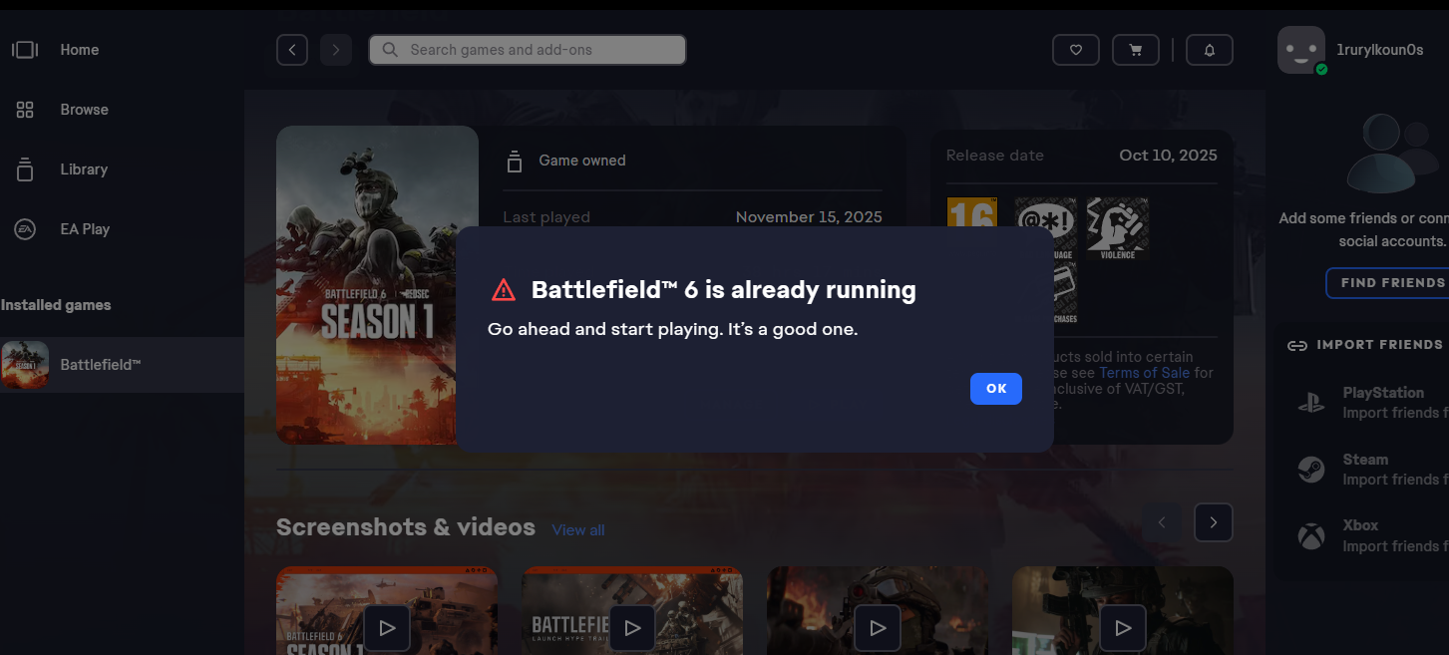Image resolution: width=1449 pixels, height=655 pixels.
Task: Click the user profile avatar
Action: coord(1301,50)
